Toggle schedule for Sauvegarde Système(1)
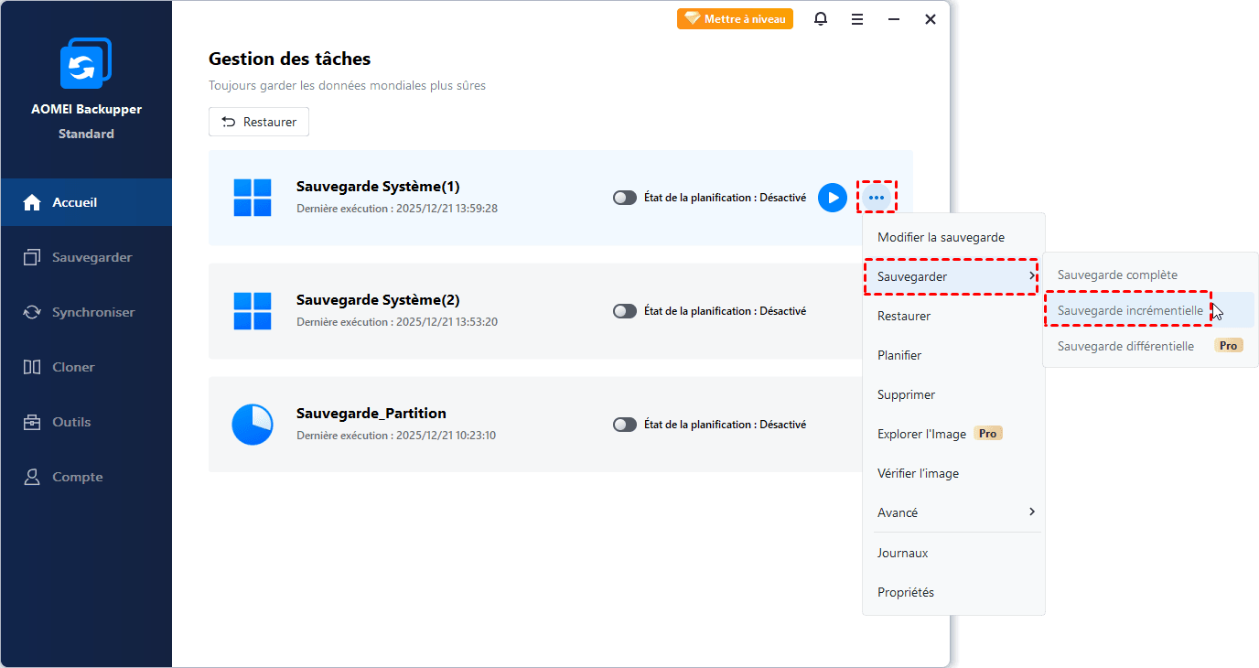The image size is (1259, 668). pyautogui.click(x=625, y=198)
